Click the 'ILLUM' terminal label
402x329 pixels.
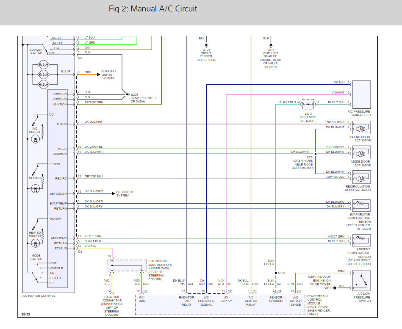65,72
